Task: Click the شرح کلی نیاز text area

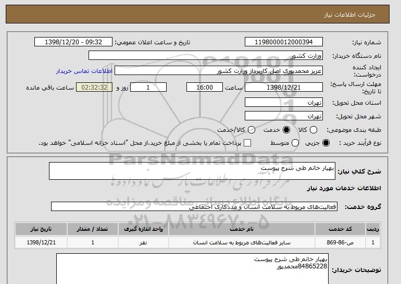Action: pos(192,171)
